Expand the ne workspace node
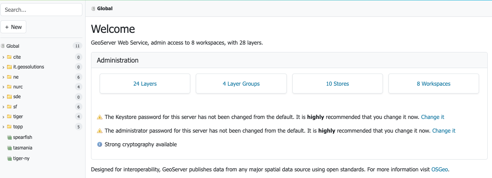The height and width of the screenshot is (178, 492). click(3, 77)
